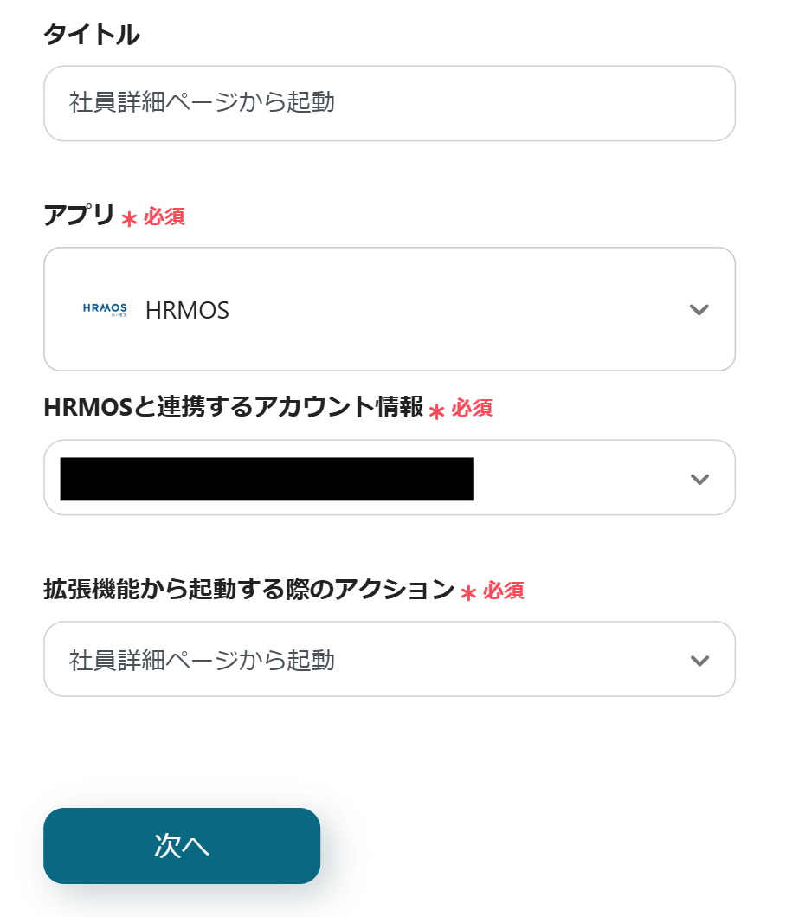Open the 社員詳細ページから起動 action dropdown
This screenshot has width=786, height=917.
[390, 660]
